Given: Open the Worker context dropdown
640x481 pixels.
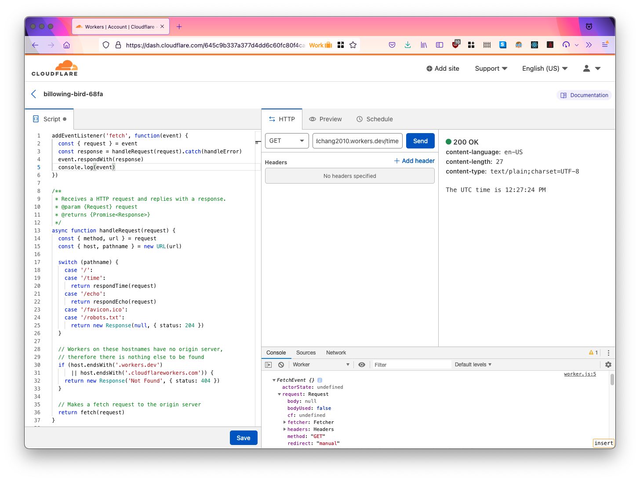Looking at the screenshot, I should [x=321, y=365].
